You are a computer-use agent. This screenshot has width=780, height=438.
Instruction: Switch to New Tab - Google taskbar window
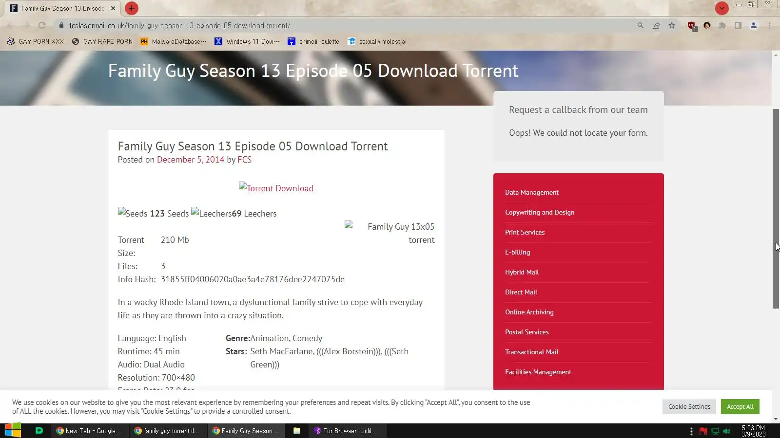pos(90,431)
